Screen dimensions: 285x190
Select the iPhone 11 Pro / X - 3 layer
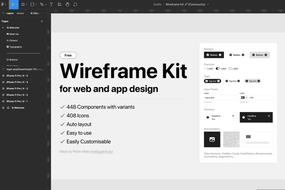click(x=17, y=89)
